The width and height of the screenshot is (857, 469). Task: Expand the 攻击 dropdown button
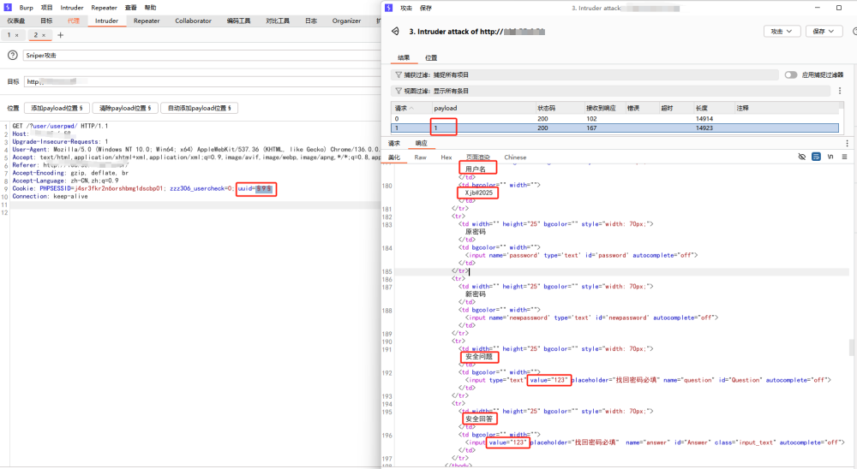tap(782, 31)
